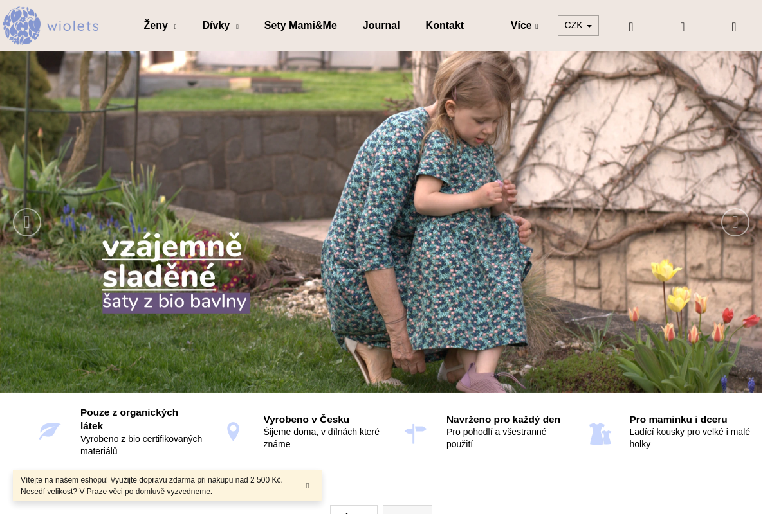The image size is (772, 514).
Task: Click the first header icon right of CZK
Action: (x=631, y=27)
